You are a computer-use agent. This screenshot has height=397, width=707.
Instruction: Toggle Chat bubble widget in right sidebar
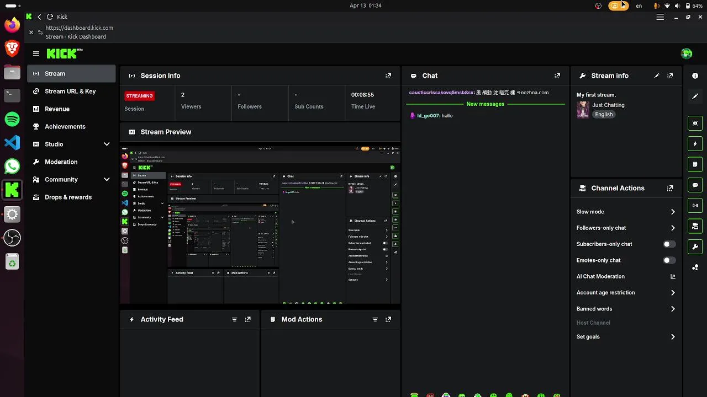point(695,185)
